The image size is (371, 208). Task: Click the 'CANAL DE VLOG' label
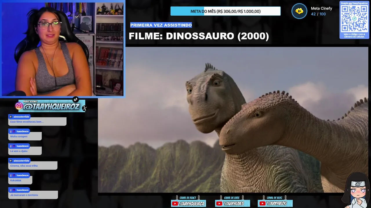coord(275,198)
